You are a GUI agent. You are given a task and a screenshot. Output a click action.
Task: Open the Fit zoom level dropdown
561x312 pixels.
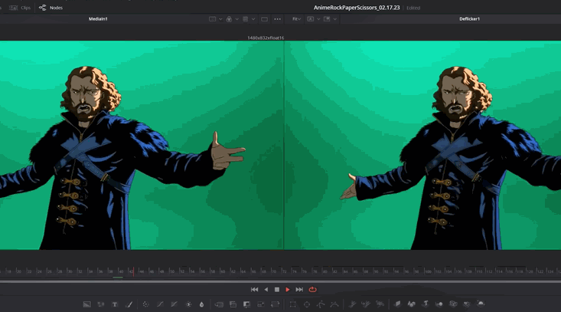[297, 19]
